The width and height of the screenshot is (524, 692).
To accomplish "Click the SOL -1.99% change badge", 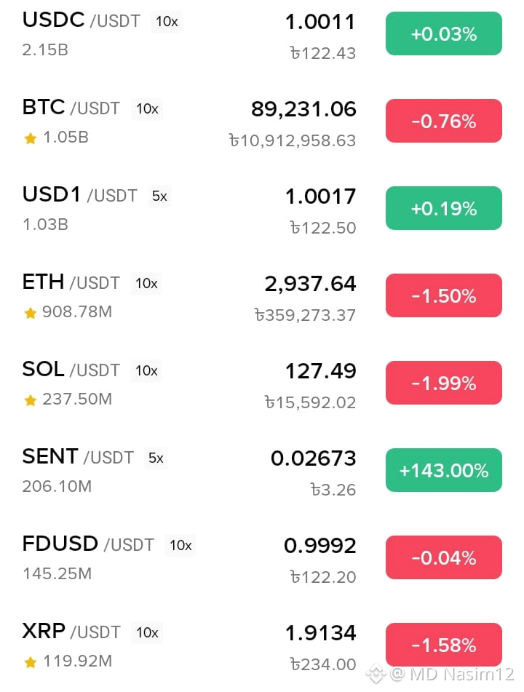I will tap(444, 383).
